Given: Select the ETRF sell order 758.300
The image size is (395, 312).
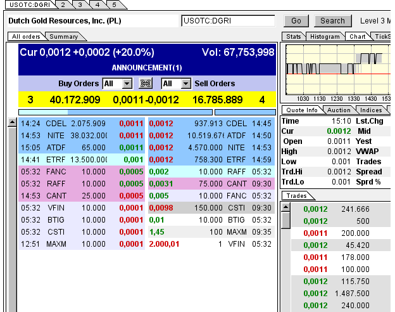Looking at the screenshot, I should [x=211, y=160].
